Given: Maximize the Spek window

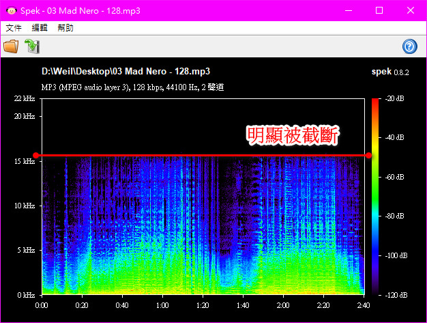Looking at the screenshot, I should coord(379,10).
